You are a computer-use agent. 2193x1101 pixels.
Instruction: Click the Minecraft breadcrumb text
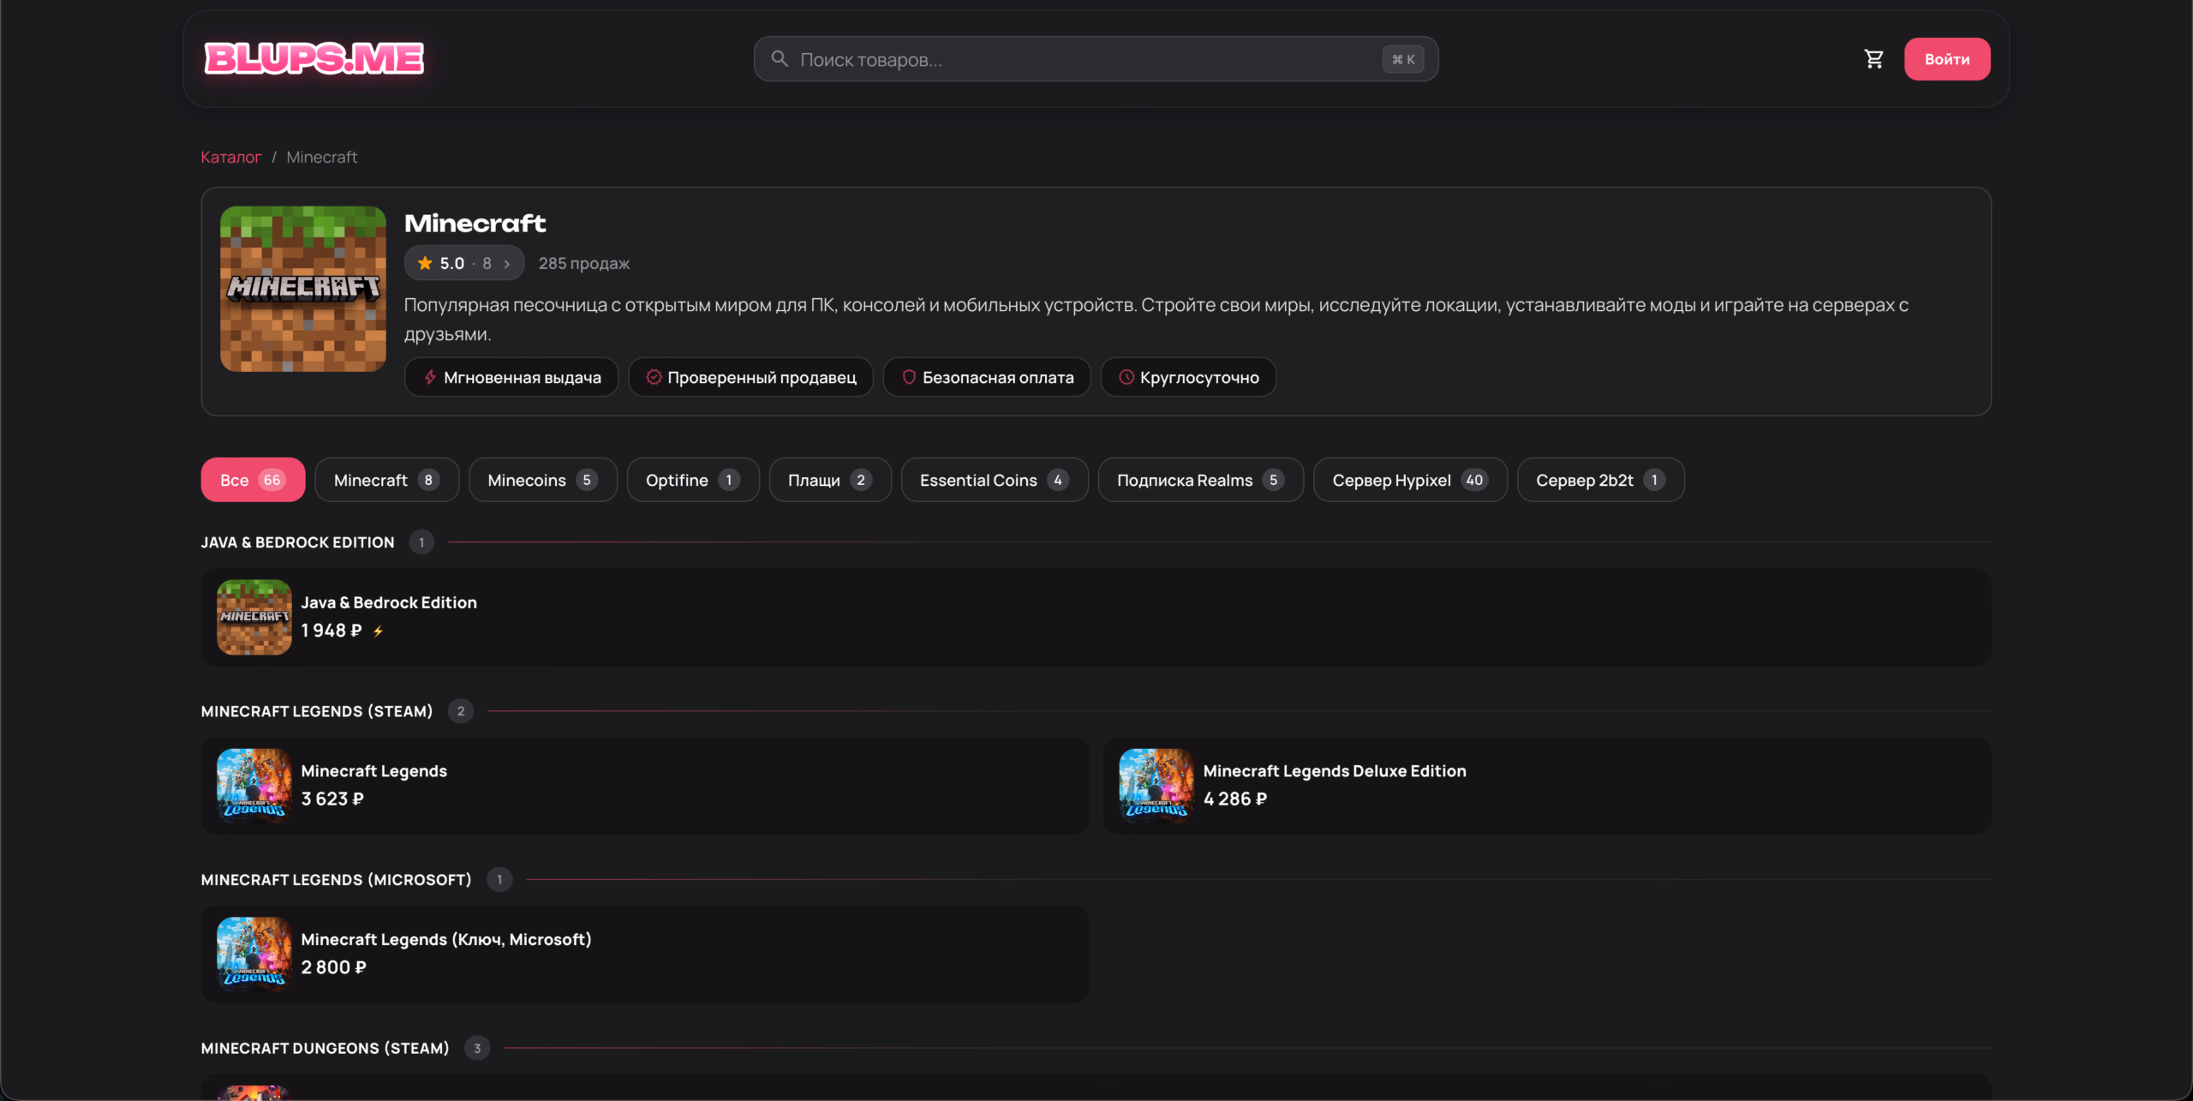(321, 157)
